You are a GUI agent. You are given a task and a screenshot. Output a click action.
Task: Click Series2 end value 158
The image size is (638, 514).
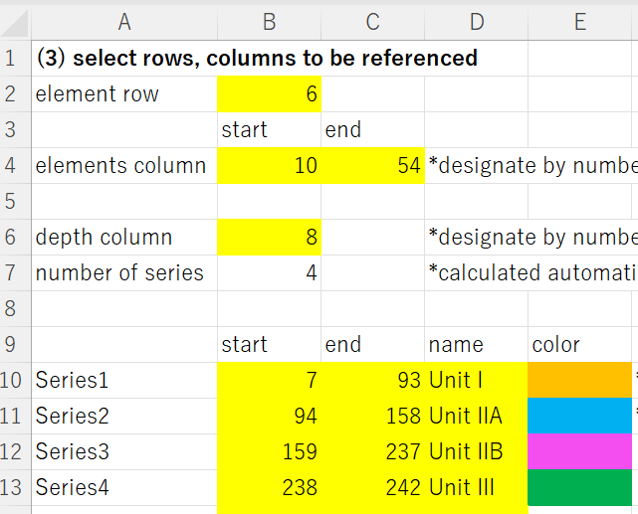(x=372, y=416)
